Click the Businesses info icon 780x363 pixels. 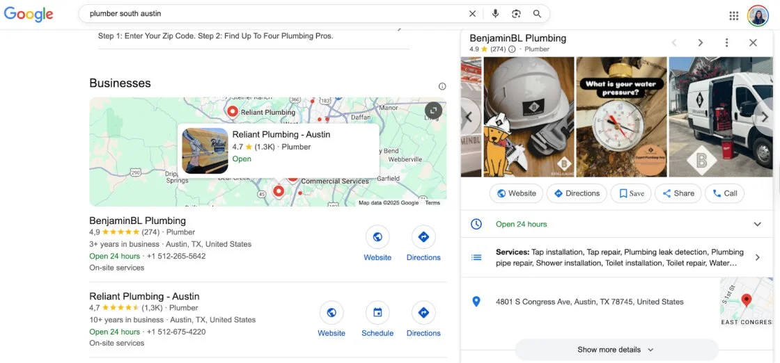tap(442, 86)
